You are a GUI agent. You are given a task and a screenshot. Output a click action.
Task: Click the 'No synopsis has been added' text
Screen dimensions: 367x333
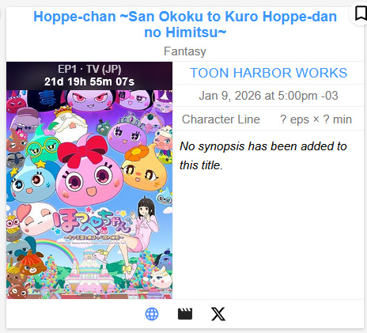[x=263, y=156]
